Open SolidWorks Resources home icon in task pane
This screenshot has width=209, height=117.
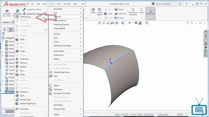(x=205, y=32)
